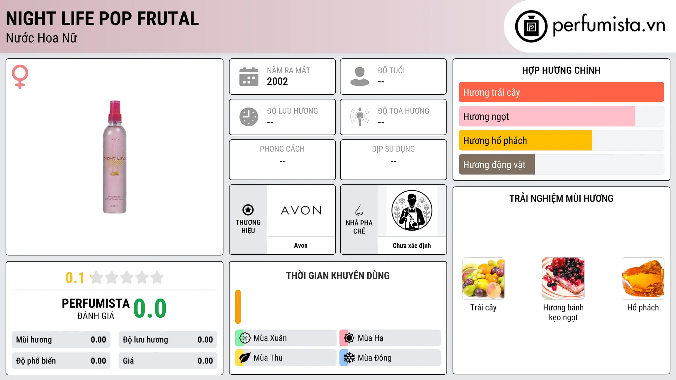Click the Trái cây note label
The height and width of the screenshot is (380, 676).
tap(483, 307)
